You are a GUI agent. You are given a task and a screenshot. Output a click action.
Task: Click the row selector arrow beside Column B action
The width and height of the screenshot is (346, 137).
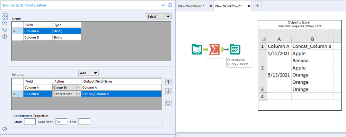click(15, 94)
